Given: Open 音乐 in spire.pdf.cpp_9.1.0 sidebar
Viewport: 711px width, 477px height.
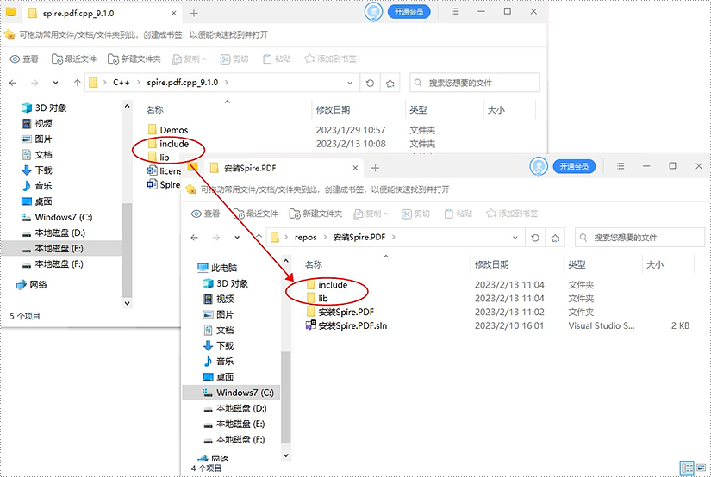Looking at the screenshot, I should pyautogui.click(x=37, y=186).
